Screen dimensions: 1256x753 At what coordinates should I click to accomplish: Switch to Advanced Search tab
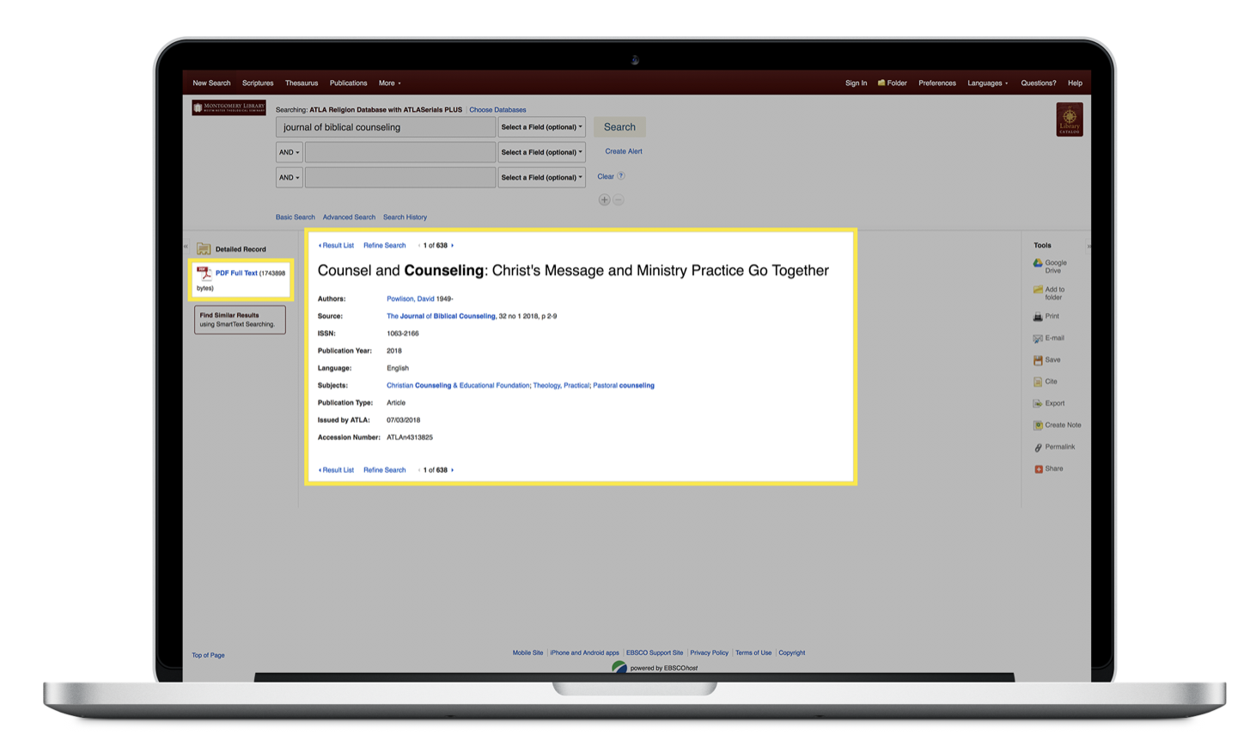(x=349, y=217)
